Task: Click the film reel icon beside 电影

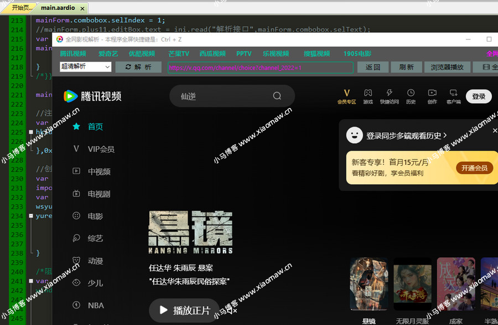Action: [76, 216]
